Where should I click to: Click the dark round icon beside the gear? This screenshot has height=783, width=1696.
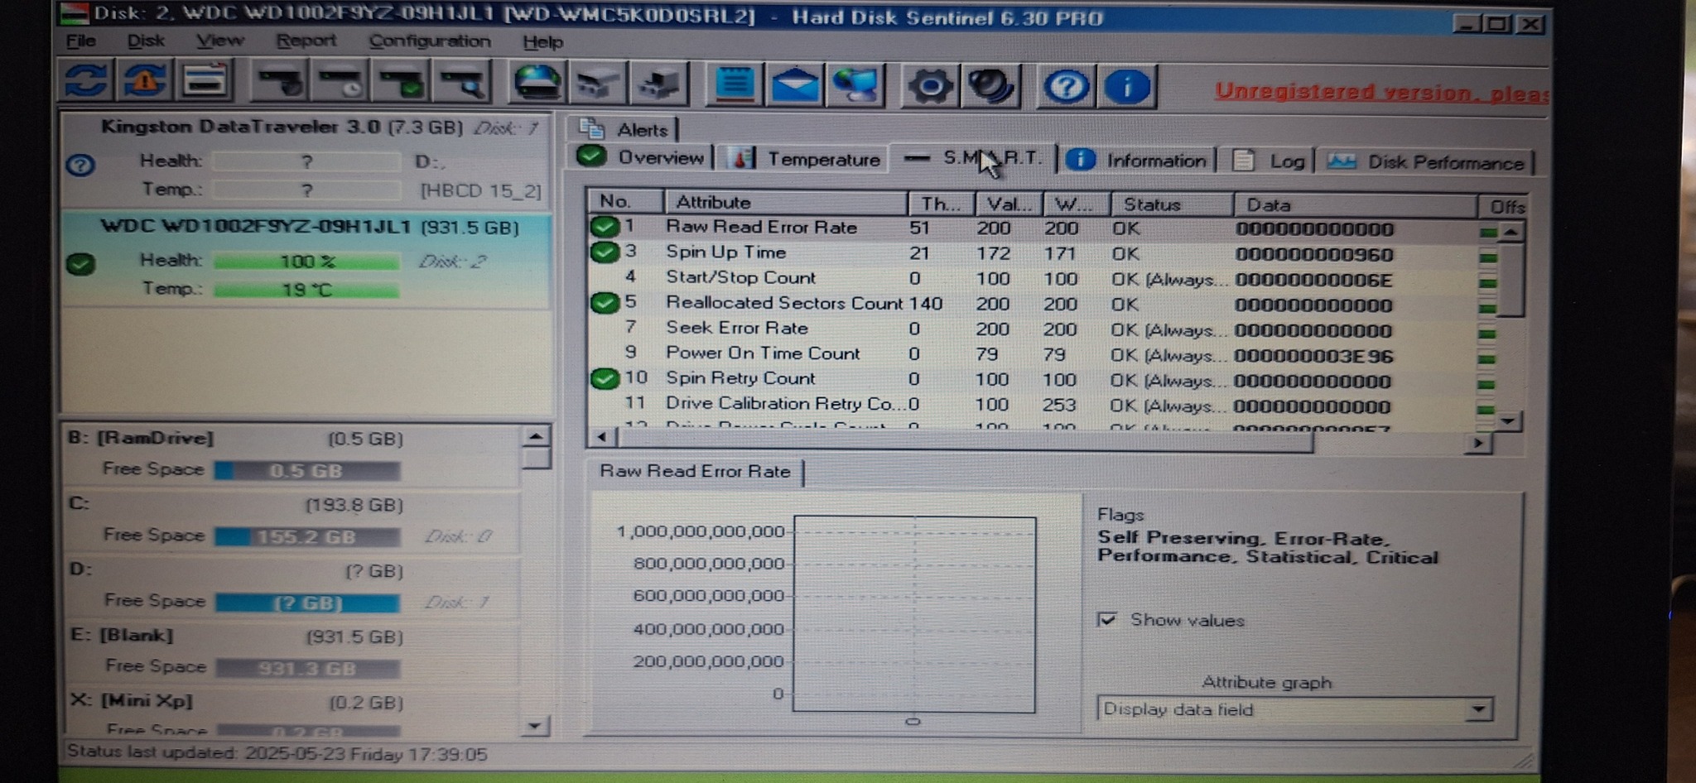coord(990,87)
